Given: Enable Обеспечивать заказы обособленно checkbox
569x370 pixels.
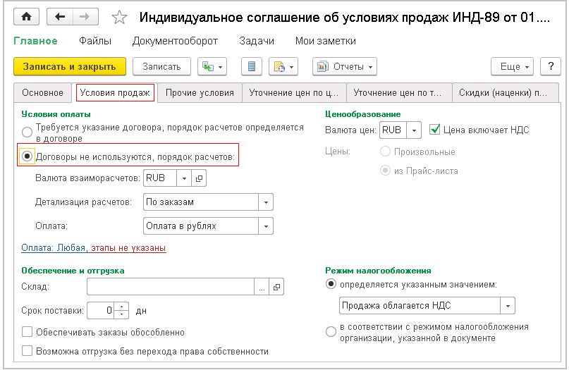Looking at the screenshot, I should click(27, 332).
